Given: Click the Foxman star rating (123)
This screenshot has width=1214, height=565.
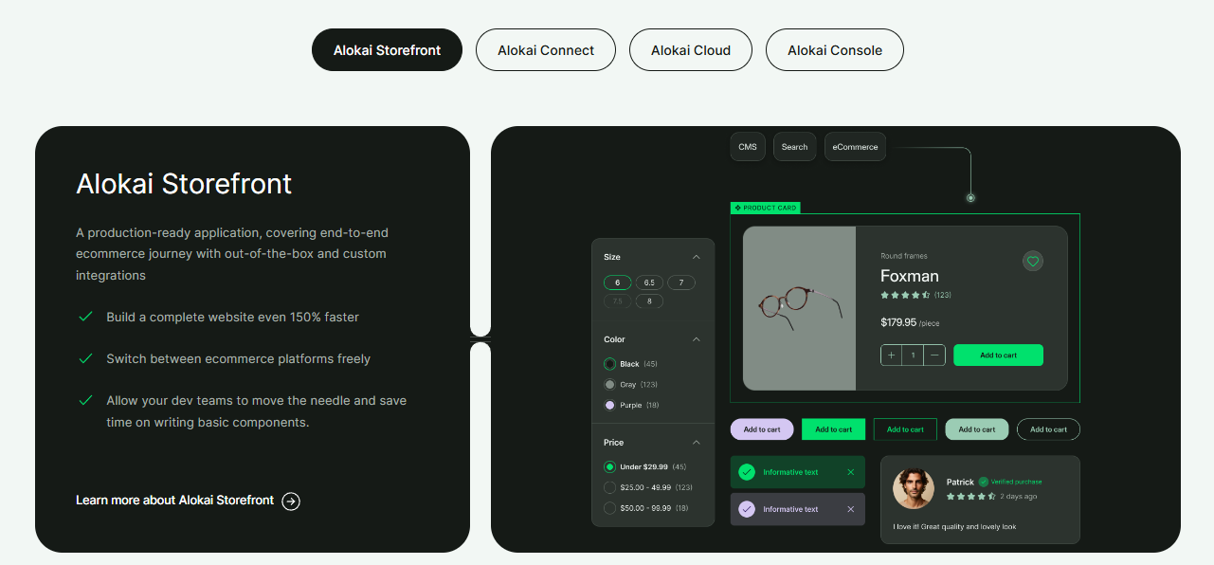Looking at the screenshot, I should click(x=915, y=295).
